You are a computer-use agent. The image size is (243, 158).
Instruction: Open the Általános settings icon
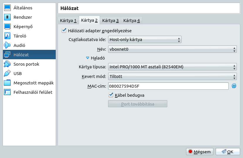[7, 8]
